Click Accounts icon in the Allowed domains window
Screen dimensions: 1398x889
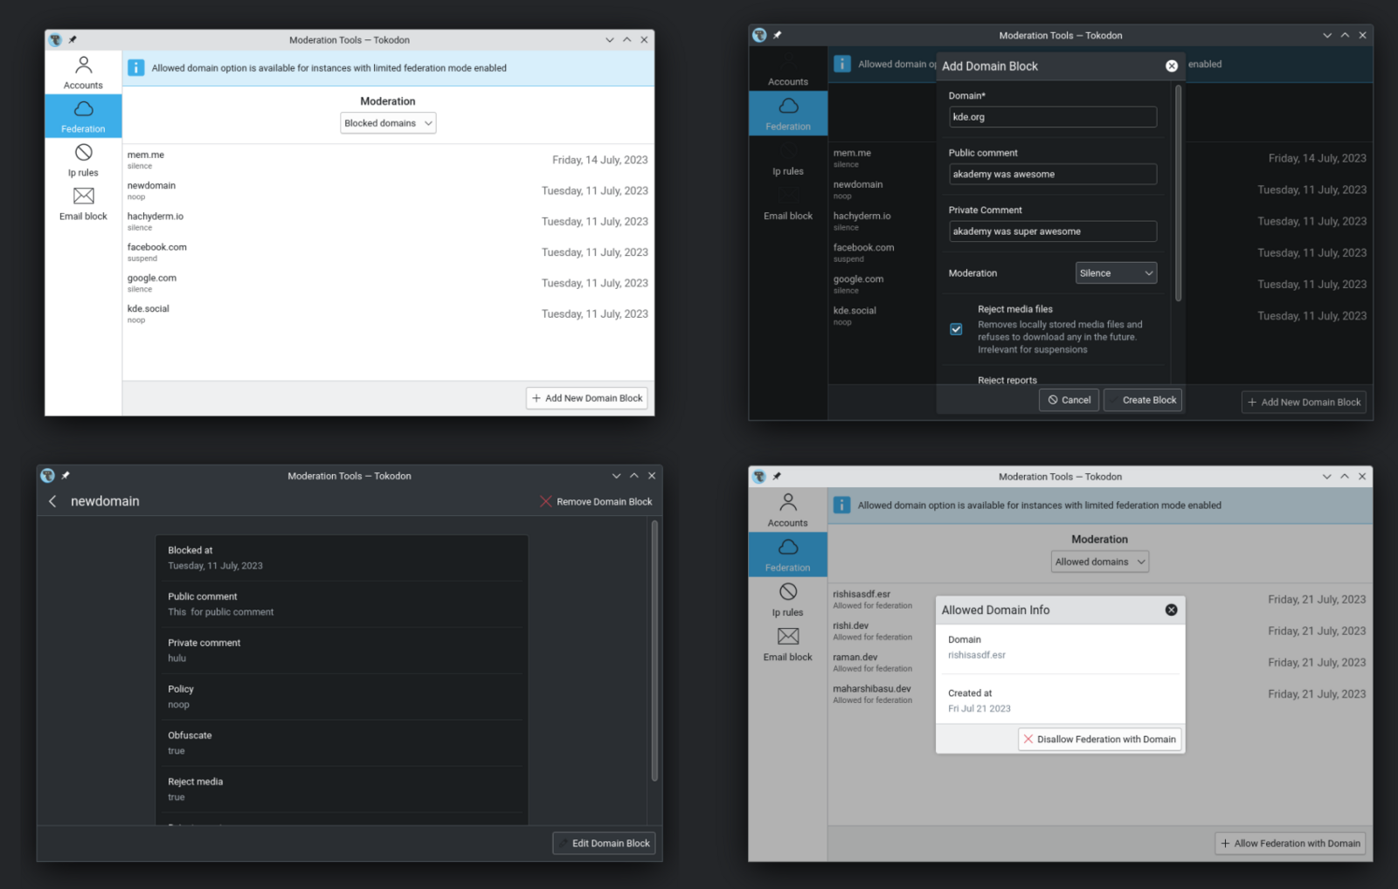787,502
